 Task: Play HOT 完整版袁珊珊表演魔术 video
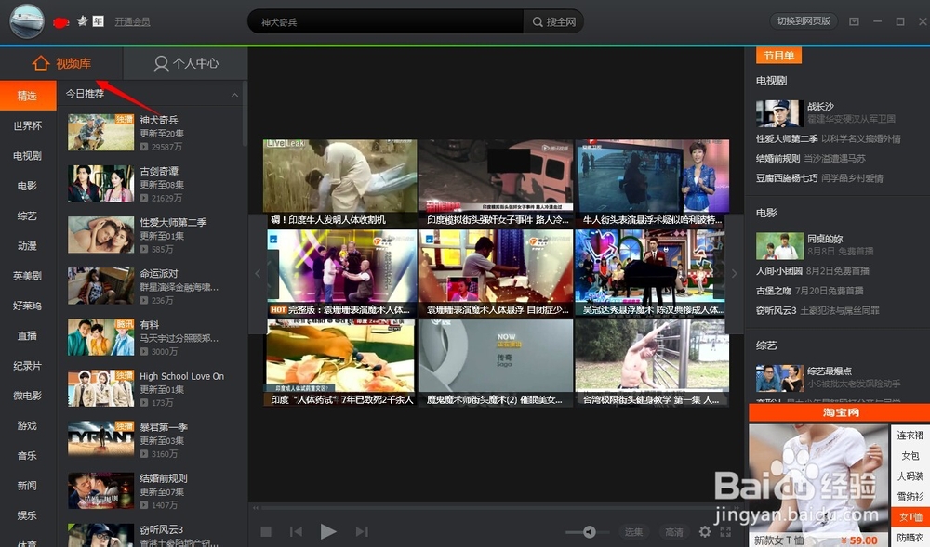pyautogui.click(x=340, y=273)
